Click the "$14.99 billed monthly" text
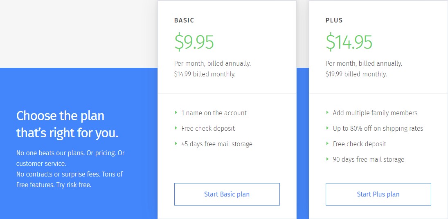Screen dimensions: 448x219 205,74
